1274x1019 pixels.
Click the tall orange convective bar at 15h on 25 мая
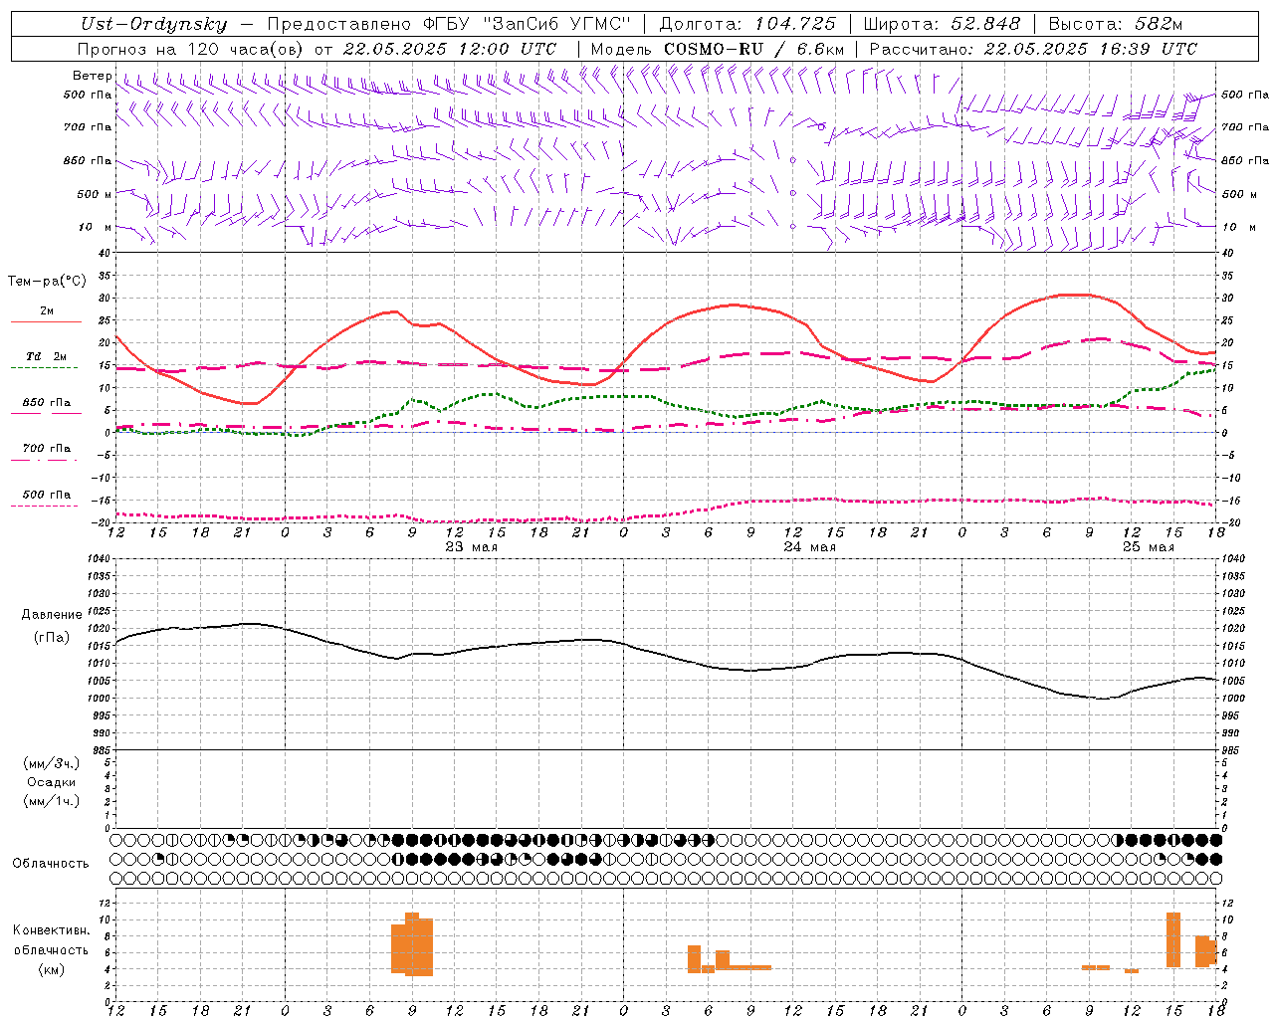[1173, 939]
